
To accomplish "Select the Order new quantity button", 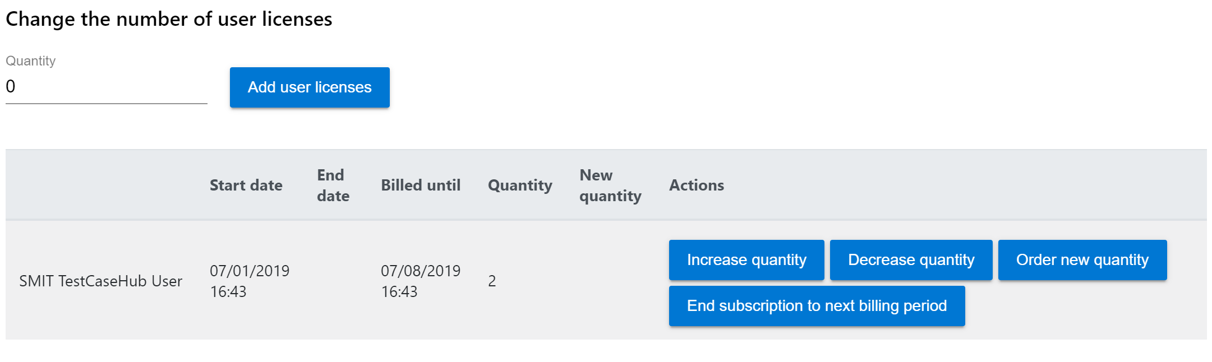I will pos(1082,260).
